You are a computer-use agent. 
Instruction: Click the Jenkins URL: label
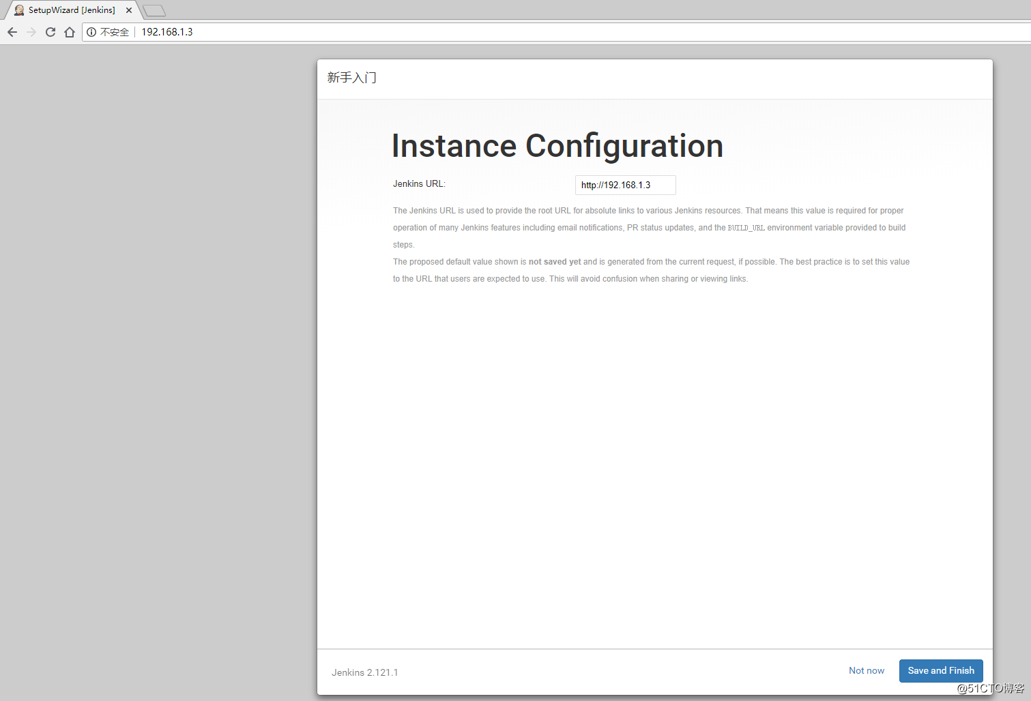419,184
